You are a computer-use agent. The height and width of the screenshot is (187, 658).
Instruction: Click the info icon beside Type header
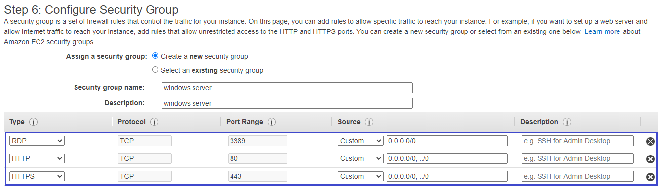point(34,122)
